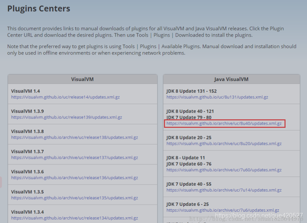Click the 'VisualVM 1.3.8' title text
The height and width of the screenshot is (223, 307).
(x=27, y=131)
